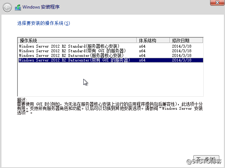225x168 pixels.
Task: Click the 下一步 button
Action: pos(206,159)
